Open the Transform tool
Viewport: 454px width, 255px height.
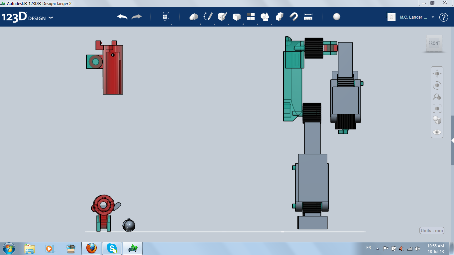[x=166, y=17]
